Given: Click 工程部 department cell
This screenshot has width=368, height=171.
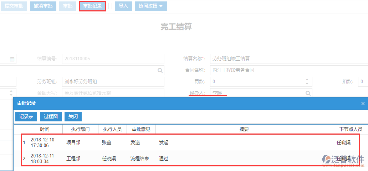Looking at the screenshot, I should (73, 159).
